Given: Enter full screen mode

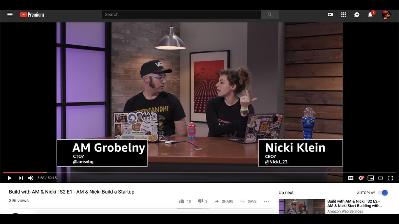Looking at the screenshot, I should [x=390, y=178].
